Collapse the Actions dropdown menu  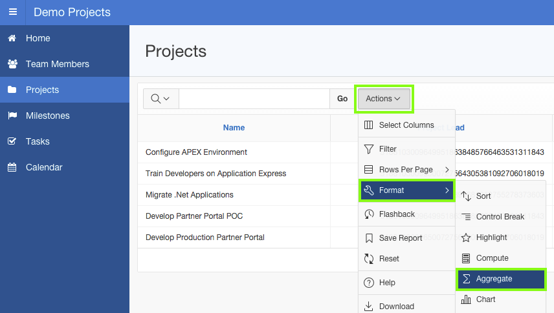[383, 99]
